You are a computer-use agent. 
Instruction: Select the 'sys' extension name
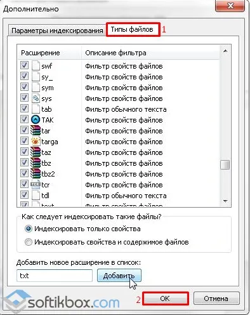point(46,99)
